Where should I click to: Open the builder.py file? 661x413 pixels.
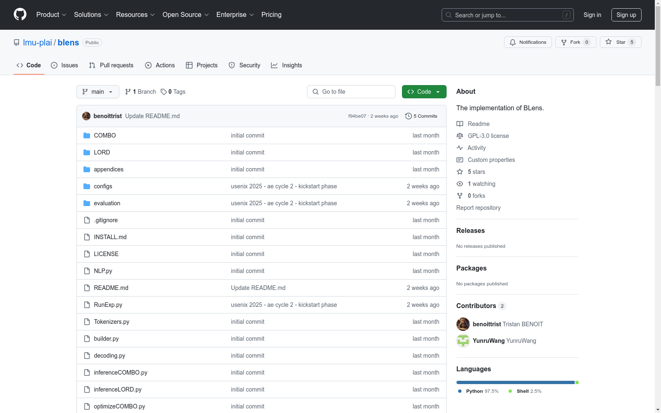(106, 339)
